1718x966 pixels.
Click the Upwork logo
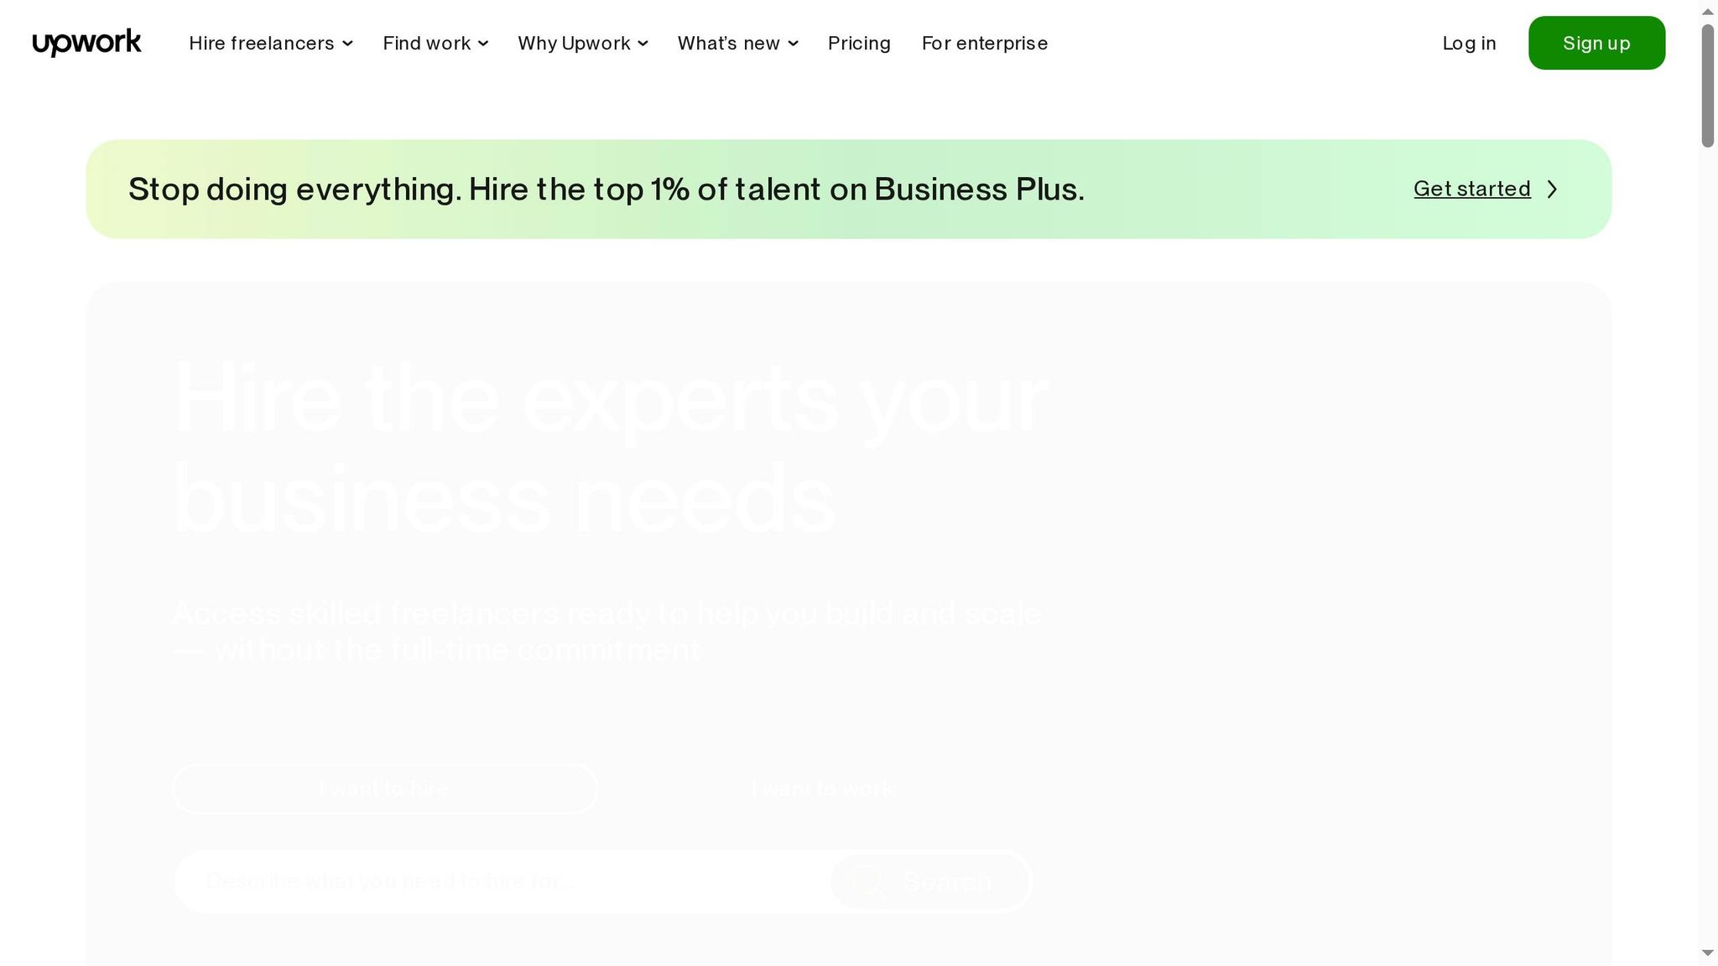(86, 42)
